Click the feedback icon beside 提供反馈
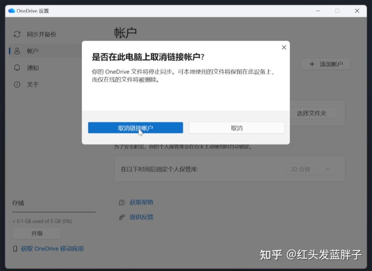 point(122,217)
